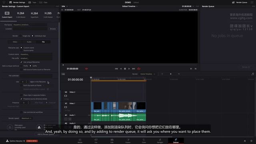Screen dimensions: 256x144
Task: Click the music note audio icon
Action: [x=252, y=74]
